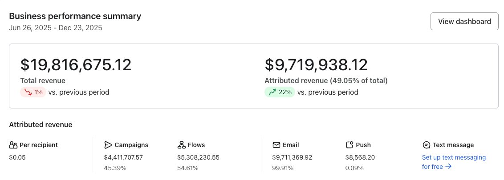504x180 pixels.
Task: Click the date range Jun 26 - Dec 23, 2025
Action: coord(56,28)
